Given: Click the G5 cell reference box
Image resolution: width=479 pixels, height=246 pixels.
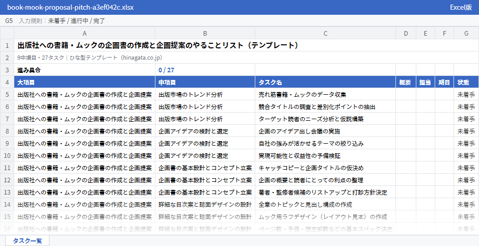Looking at the screenshot, I should point(9,21).
